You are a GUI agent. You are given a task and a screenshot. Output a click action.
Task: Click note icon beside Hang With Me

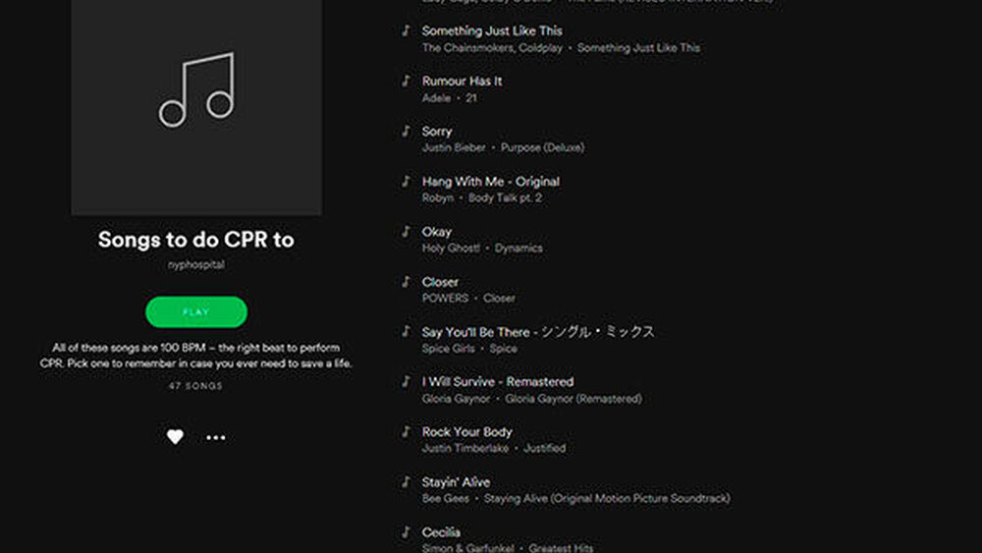[406, 181]
